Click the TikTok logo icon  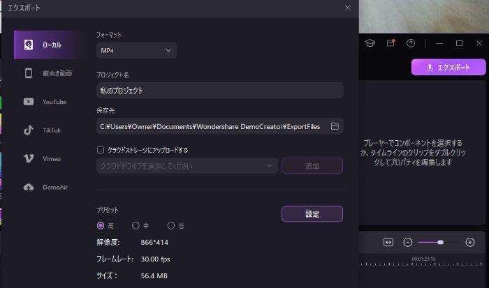[29, 130]
